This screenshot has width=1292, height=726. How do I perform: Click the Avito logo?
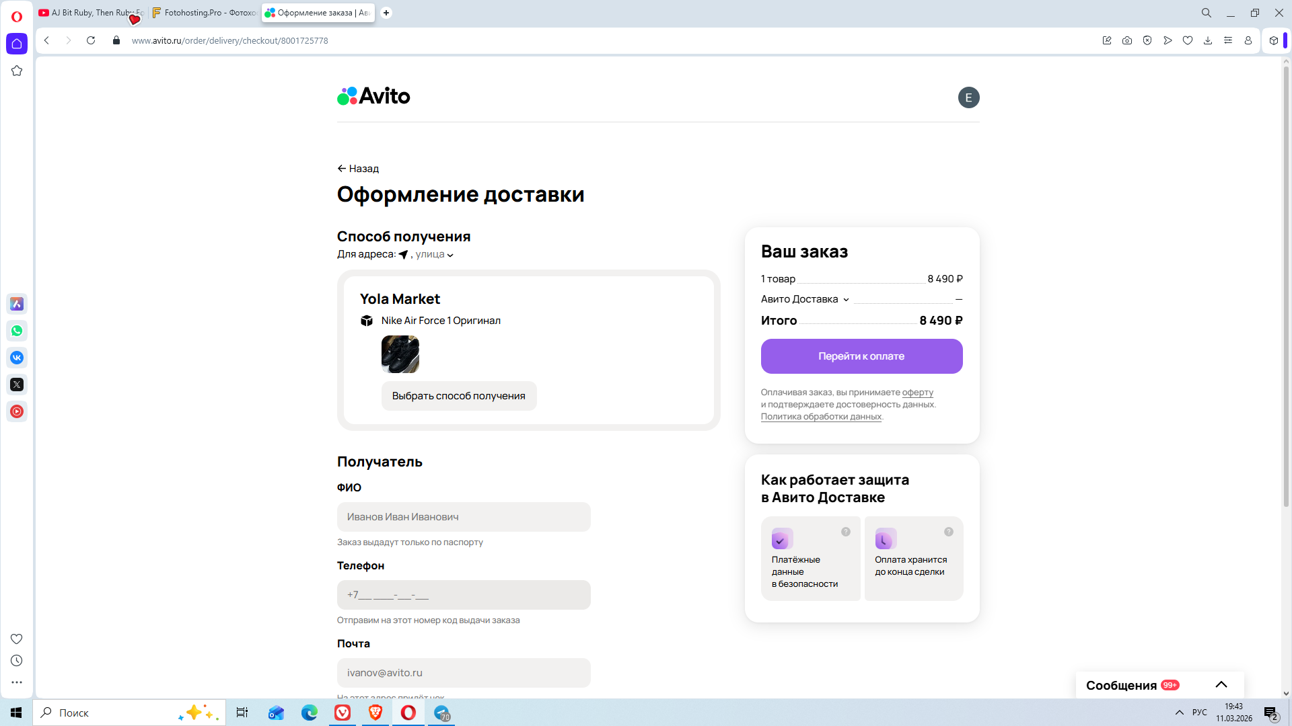(373, 96)
